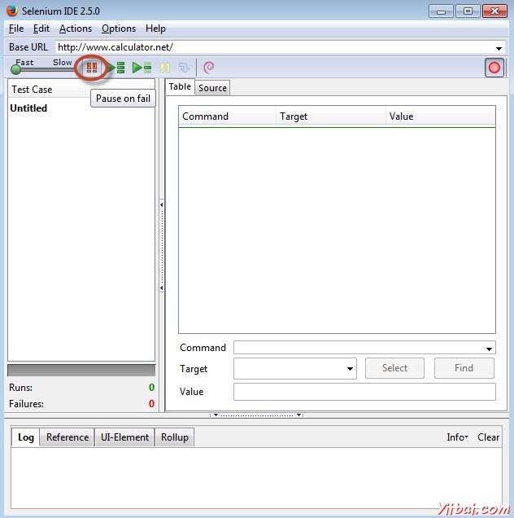Minimize the Selenium IDE window
The height and width of the screenshot is (518, 514).
pyautogui.click(x=441, y=11)
